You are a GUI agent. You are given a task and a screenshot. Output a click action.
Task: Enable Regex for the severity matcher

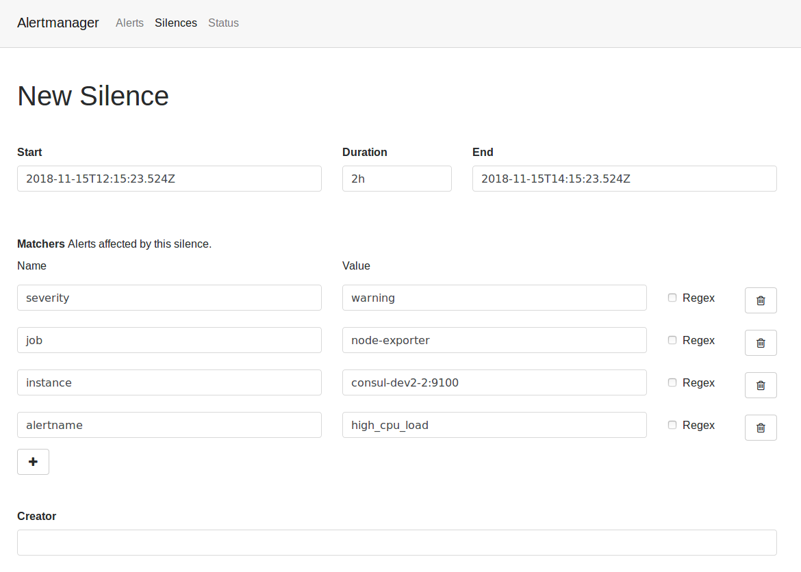tap(672, 298)
